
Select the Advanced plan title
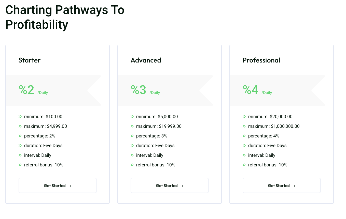pos(146,60)
